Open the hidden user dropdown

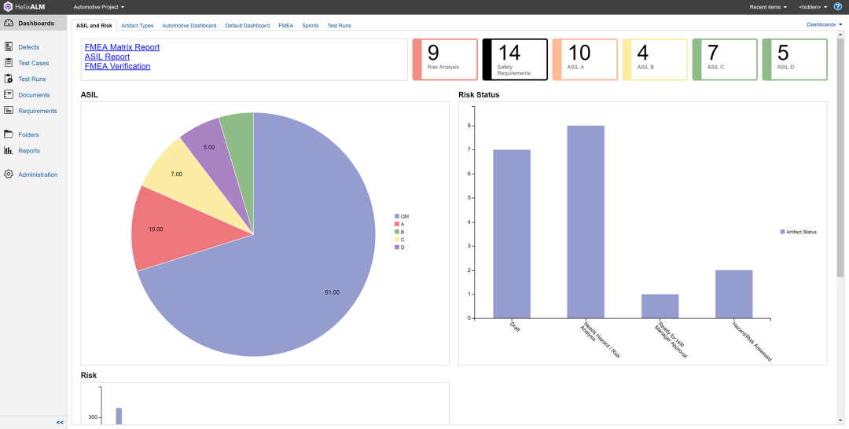813,7
